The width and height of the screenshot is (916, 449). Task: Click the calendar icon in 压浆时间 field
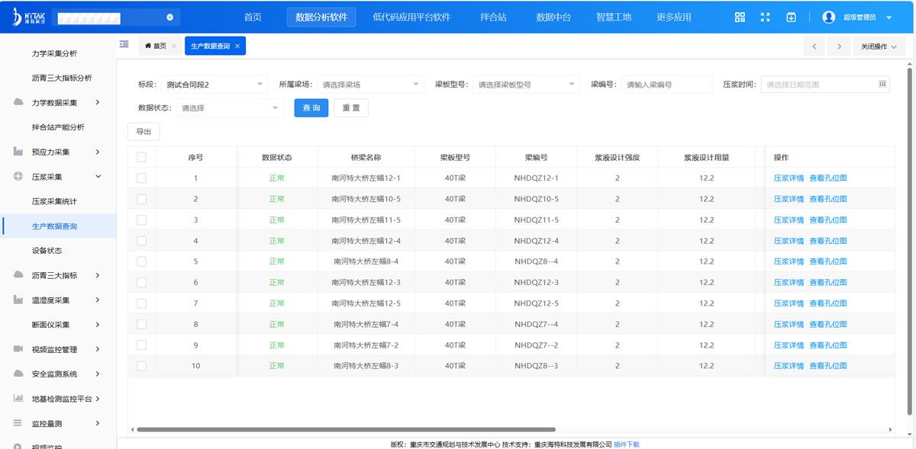[x=882, y=84]
